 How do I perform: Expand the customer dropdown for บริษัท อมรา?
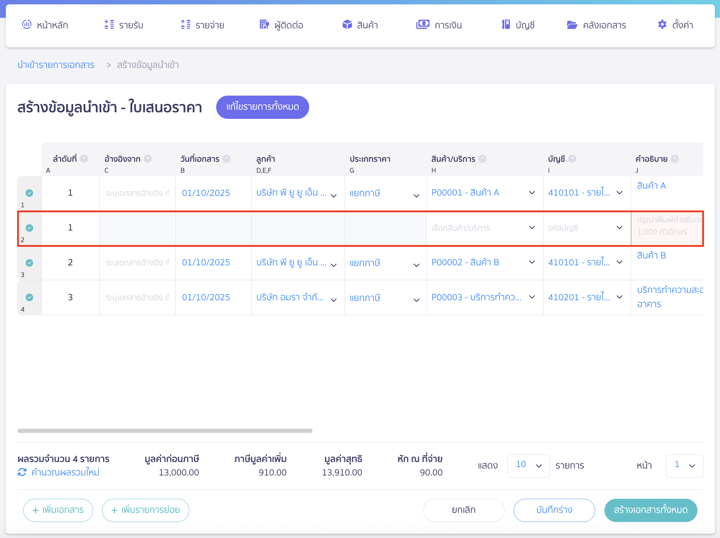333,300
